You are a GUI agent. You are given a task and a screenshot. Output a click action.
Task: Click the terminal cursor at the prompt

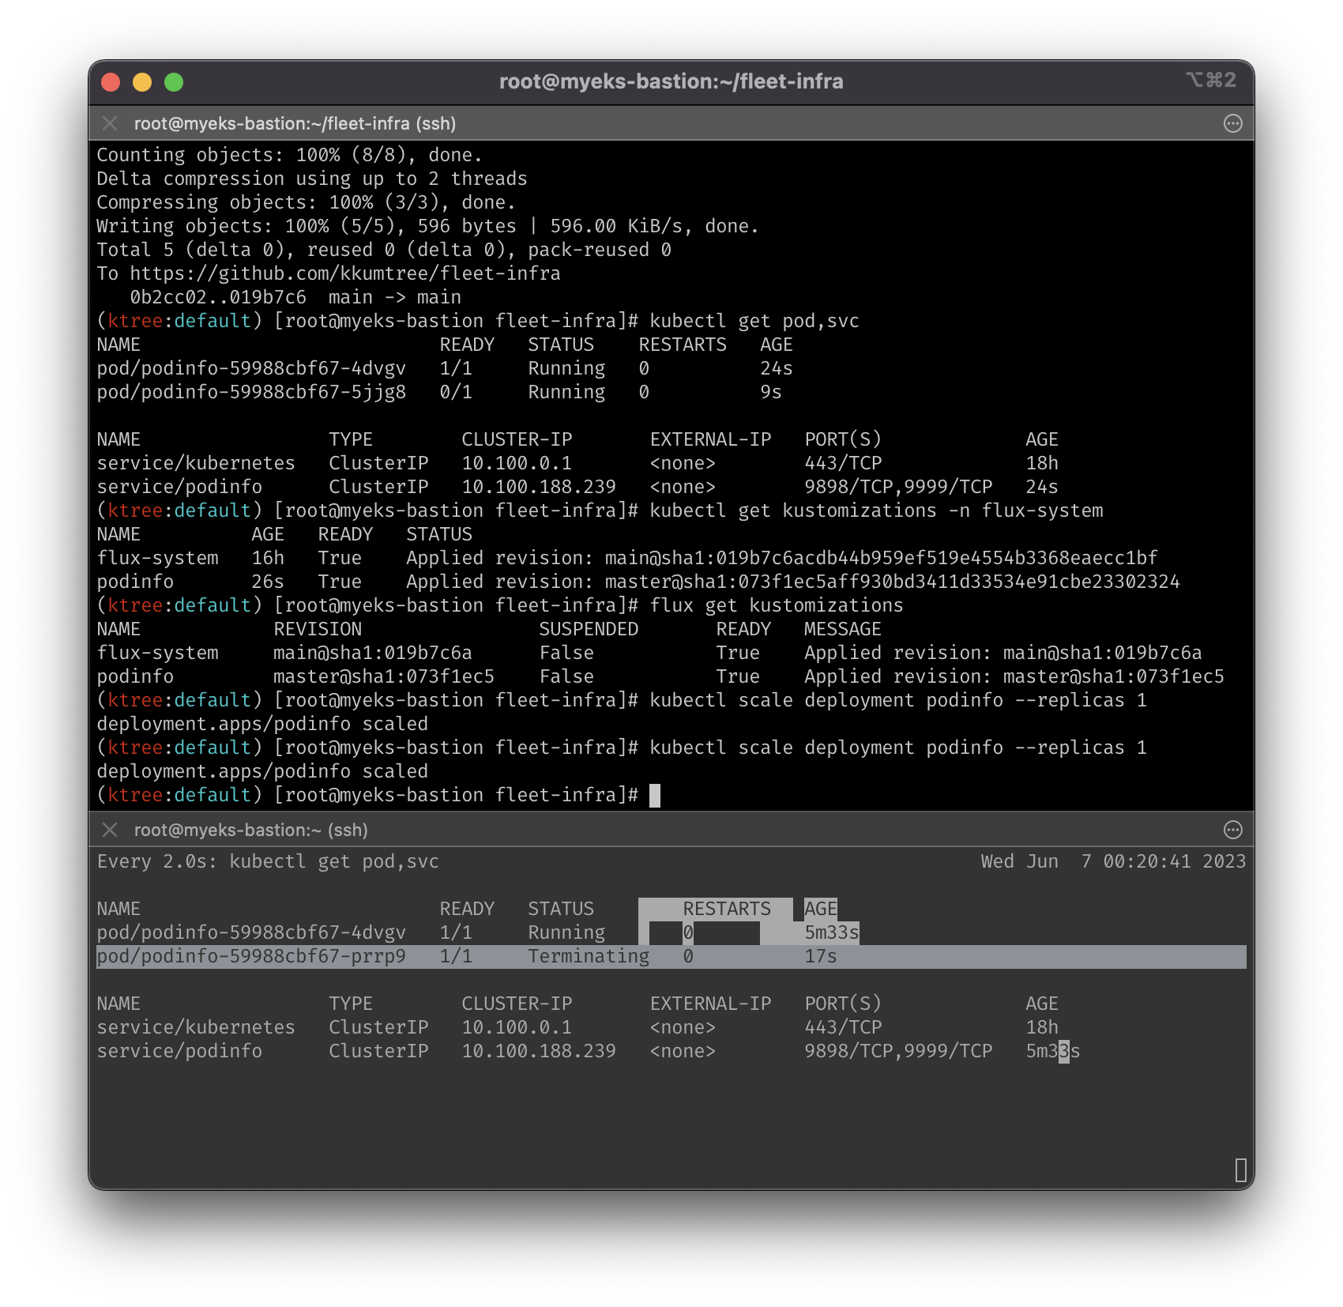point(654,795)
